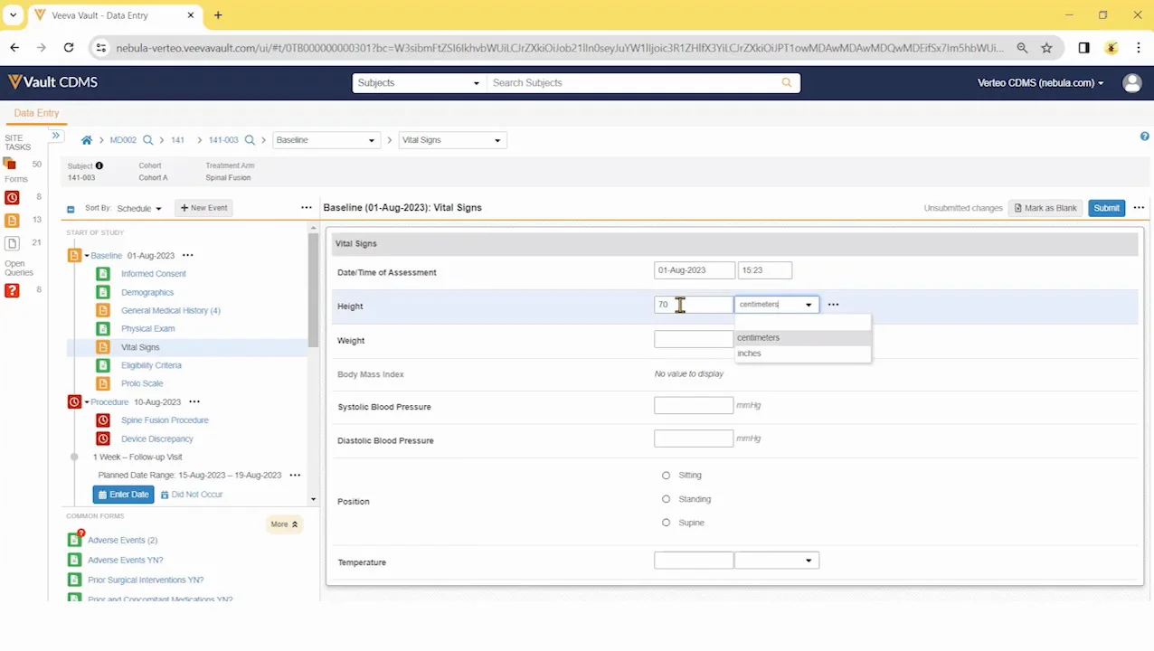Image resolution: width=1154 pixels, height=651 pixels.
Task: Open Physical Exam form in tree
Action: pyautogui.click(x=147, y=329)
